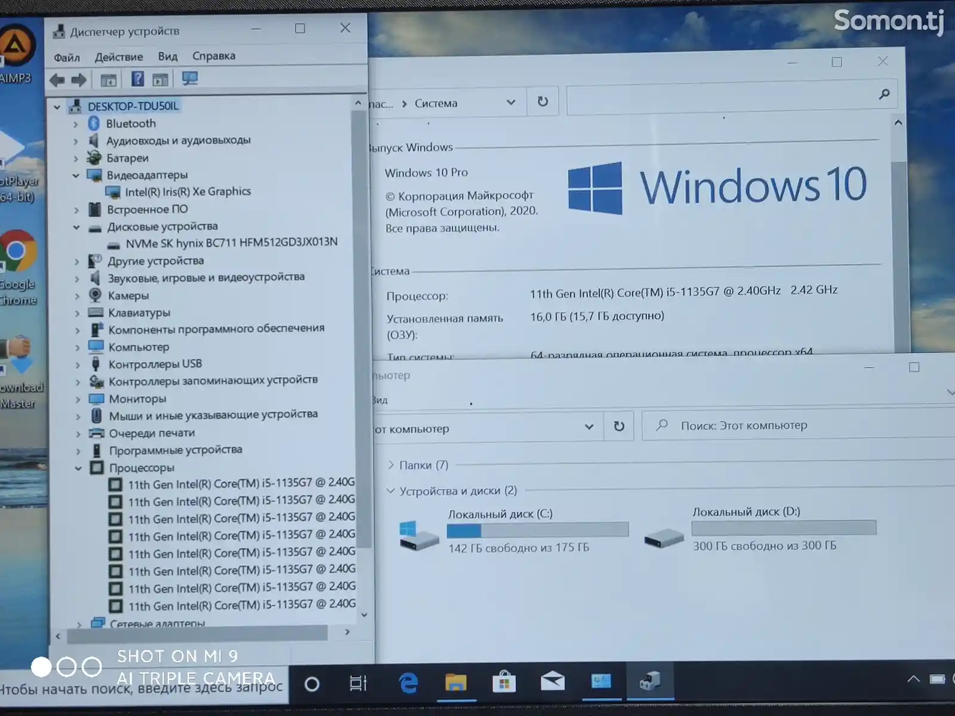Open the Вид menu in Device Manager
Viewport: 955px width, 716px height.
tap(168, 56)
